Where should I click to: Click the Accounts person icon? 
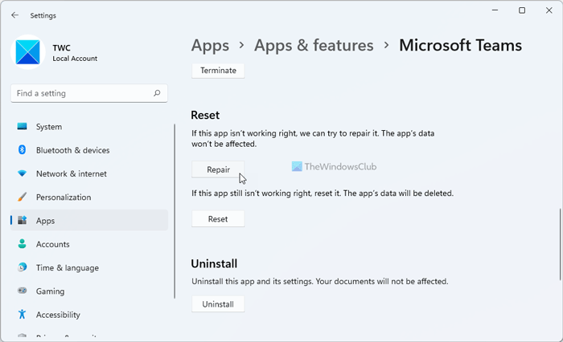click(x=22, y=244)
